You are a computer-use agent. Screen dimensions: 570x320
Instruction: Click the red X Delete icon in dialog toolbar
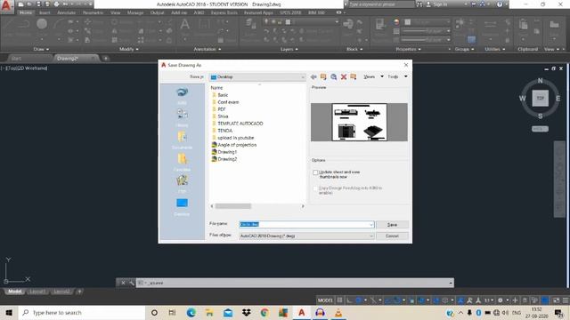[x=344, y=77]
